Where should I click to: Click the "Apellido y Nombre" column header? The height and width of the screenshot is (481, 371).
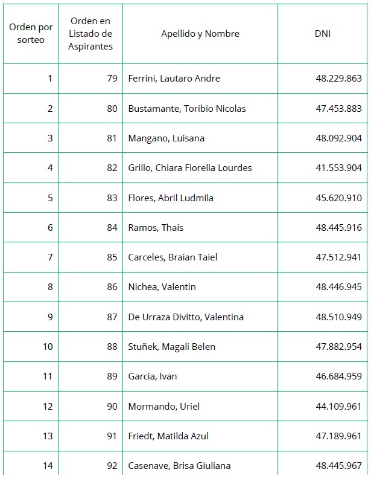(x=200, y=34)
